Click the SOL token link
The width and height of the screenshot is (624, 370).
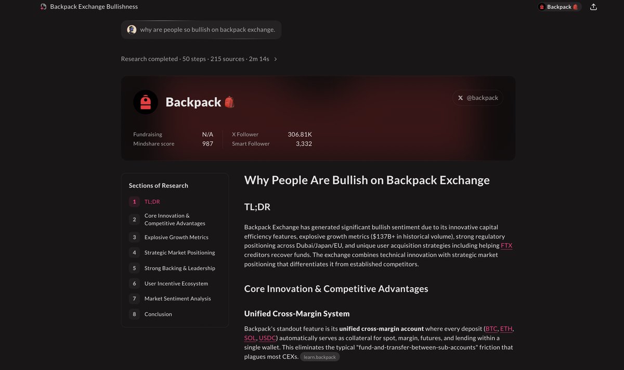[x=250, y=338]
